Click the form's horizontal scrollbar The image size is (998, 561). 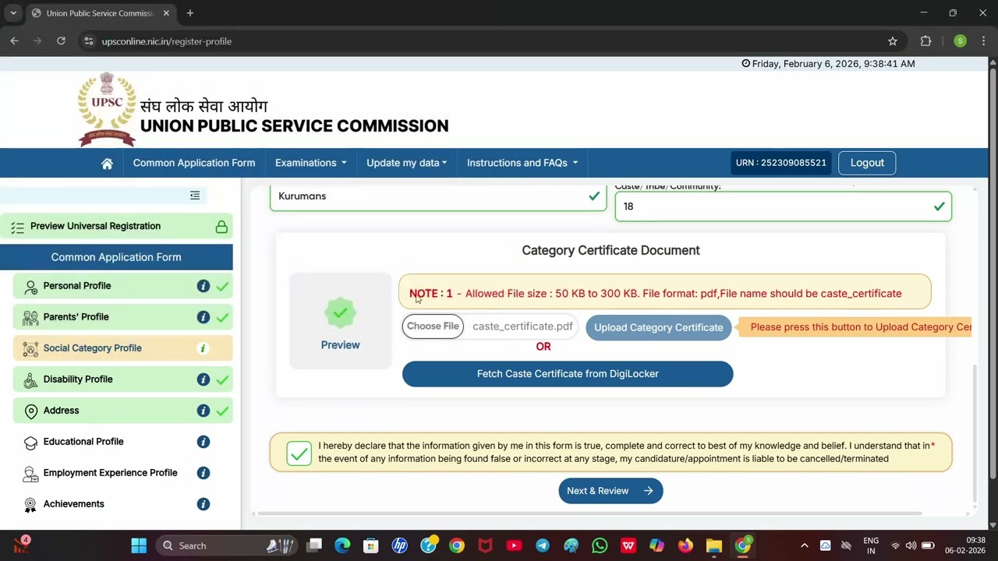[589, 513]
